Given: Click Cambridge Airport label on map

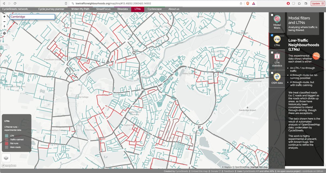Looking at the screenshot, I should (x=247, y=110).
